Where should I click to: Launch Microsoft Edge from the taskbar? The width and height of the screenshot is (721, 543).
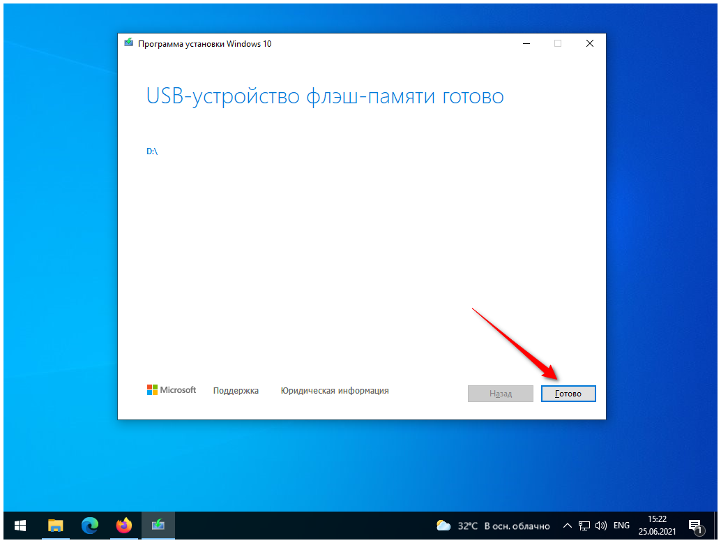[90, 525]
